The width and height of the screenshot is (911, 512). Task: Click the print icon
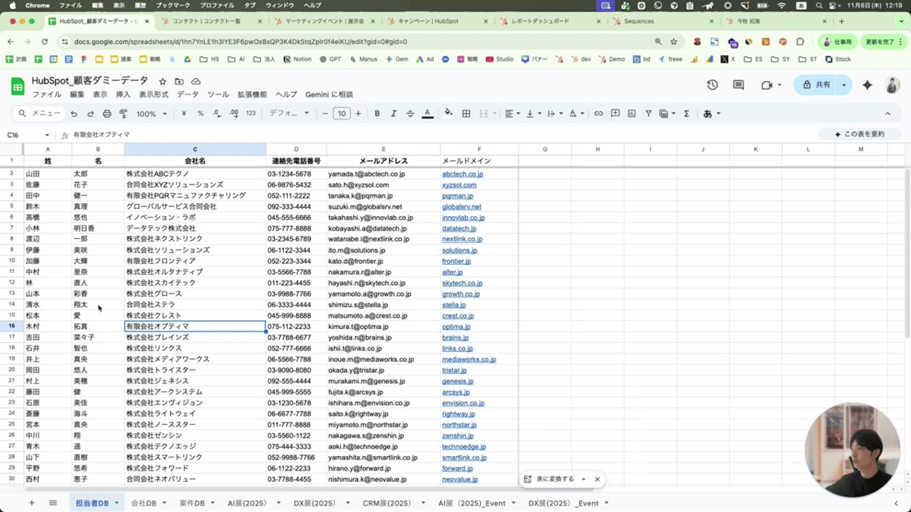107,114
